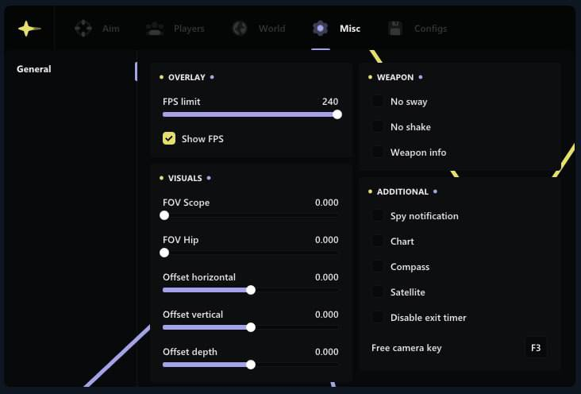Disable the Show FPS checkbox
This screenshot has height=394, width=581.
click(x=169, y=139)
